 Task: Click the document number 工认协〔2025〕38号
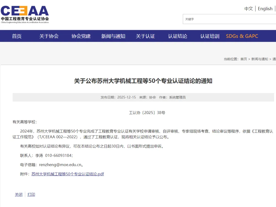point(147,113)
